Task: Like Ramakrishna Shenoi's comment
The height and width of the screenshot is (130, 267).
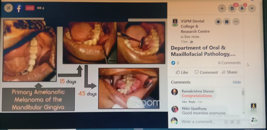Action: (x=184, y=102)
